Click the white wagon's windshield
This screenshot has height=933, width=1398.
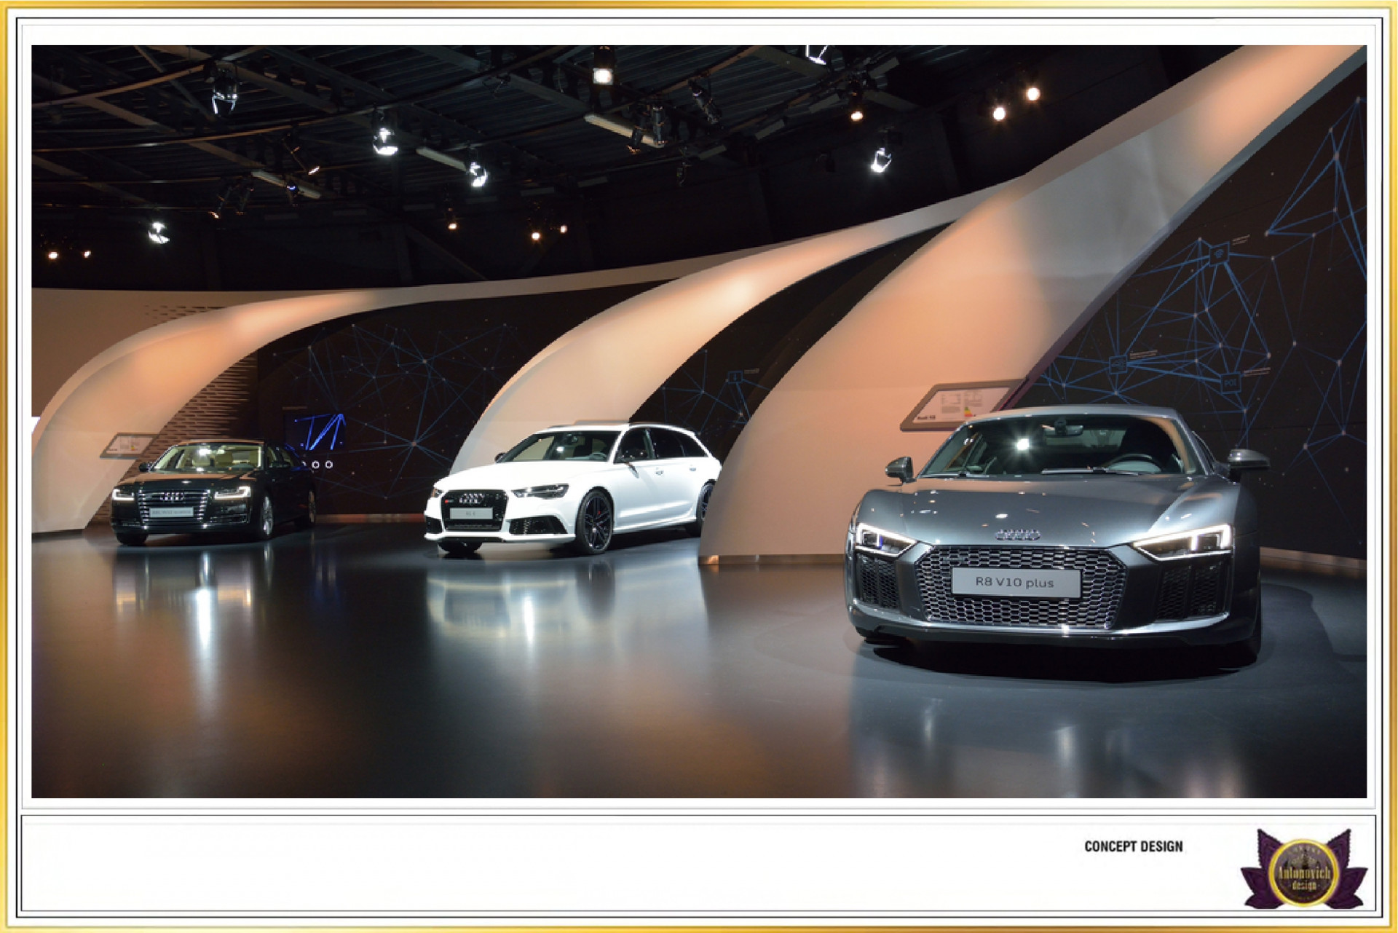[560, 446]
